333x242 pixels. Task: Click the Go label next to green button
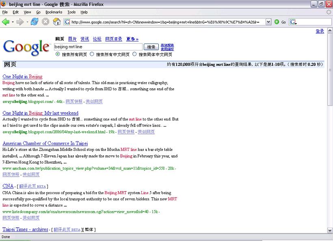point(283,22)
